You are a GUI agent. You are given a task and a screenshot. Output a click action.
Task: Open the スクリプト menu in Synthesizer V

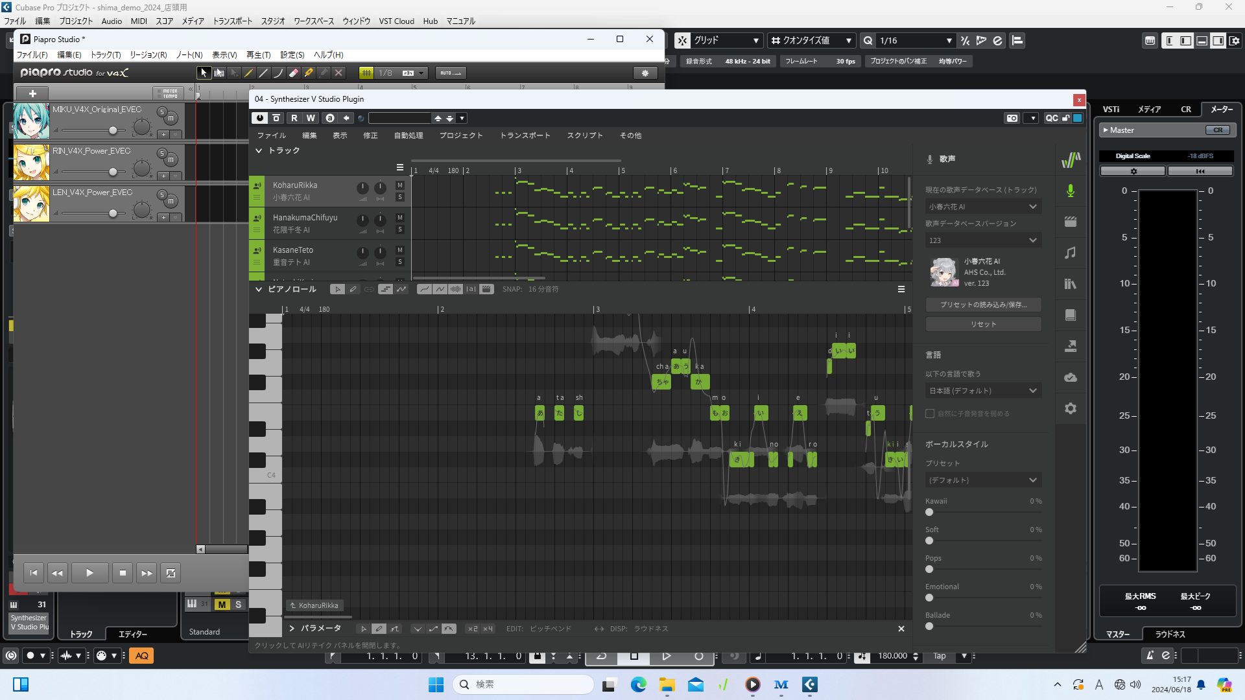[585, 135]
